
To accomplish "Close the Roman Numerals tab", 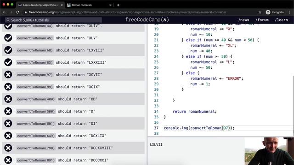I will [110, 5].
